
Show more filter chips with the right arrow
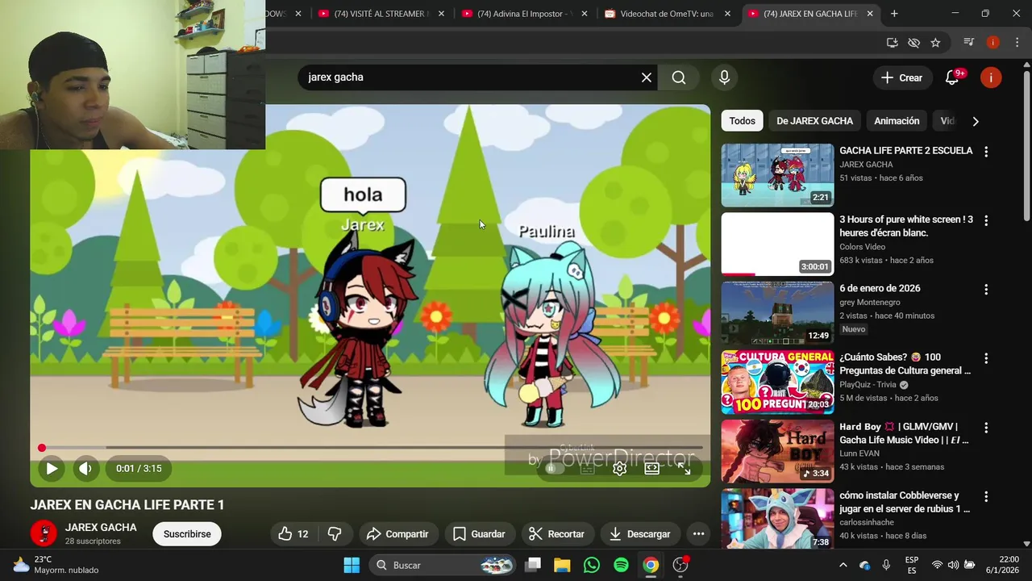point(976,121)
